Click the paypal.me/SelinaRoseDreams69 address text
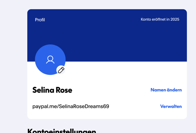196x133 pixels. (x=71, y=107)
